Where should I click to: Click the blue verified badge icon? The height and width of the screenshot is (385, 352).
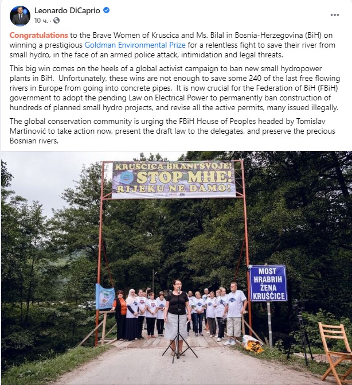click(x=106, y=10)
